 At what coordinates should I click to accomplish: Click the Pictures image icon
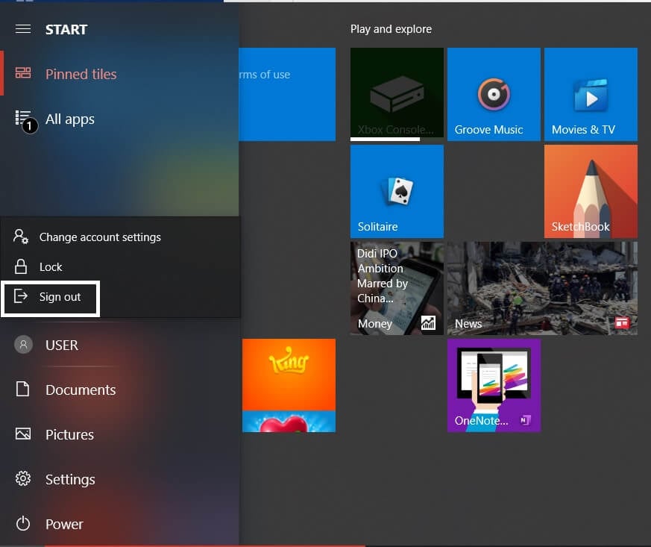tap(23, 434)
